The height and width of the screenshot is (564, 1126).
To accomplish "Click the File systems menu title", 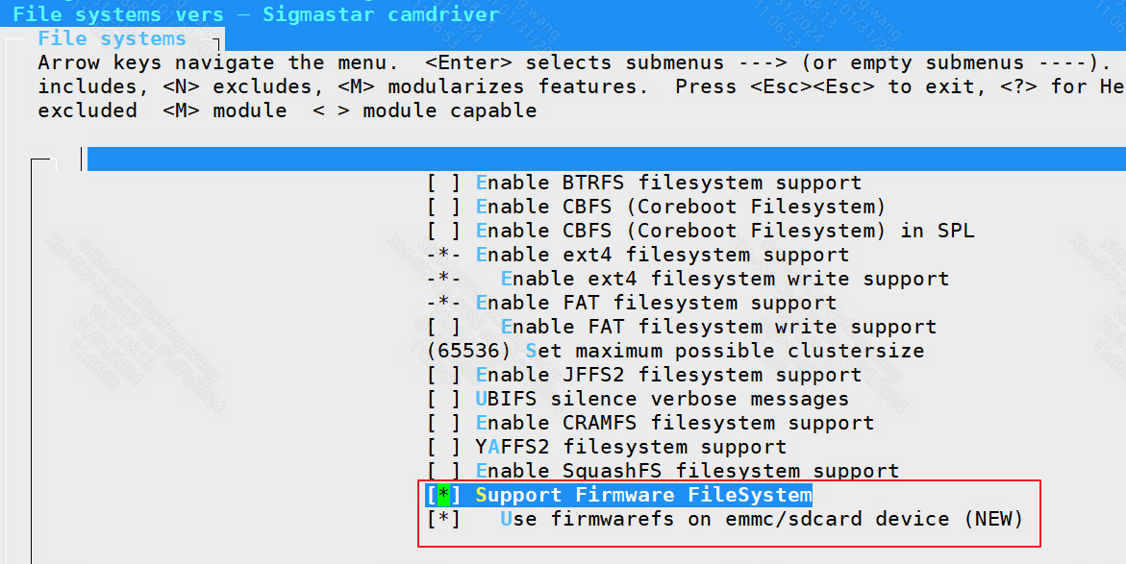I will [112, 38].
